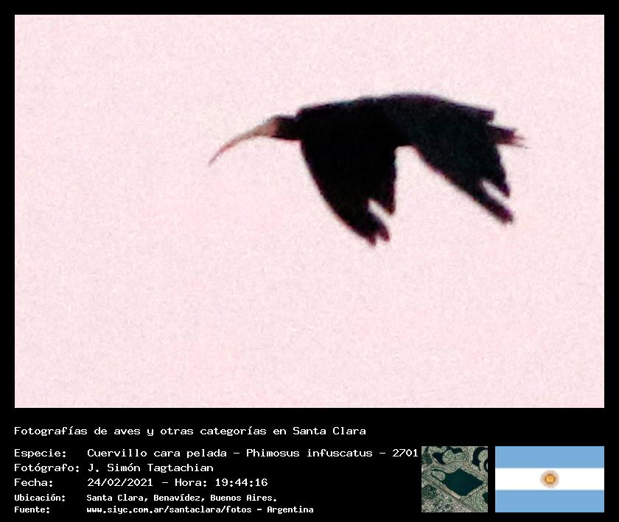Click the date 24/02/2021

118,483
